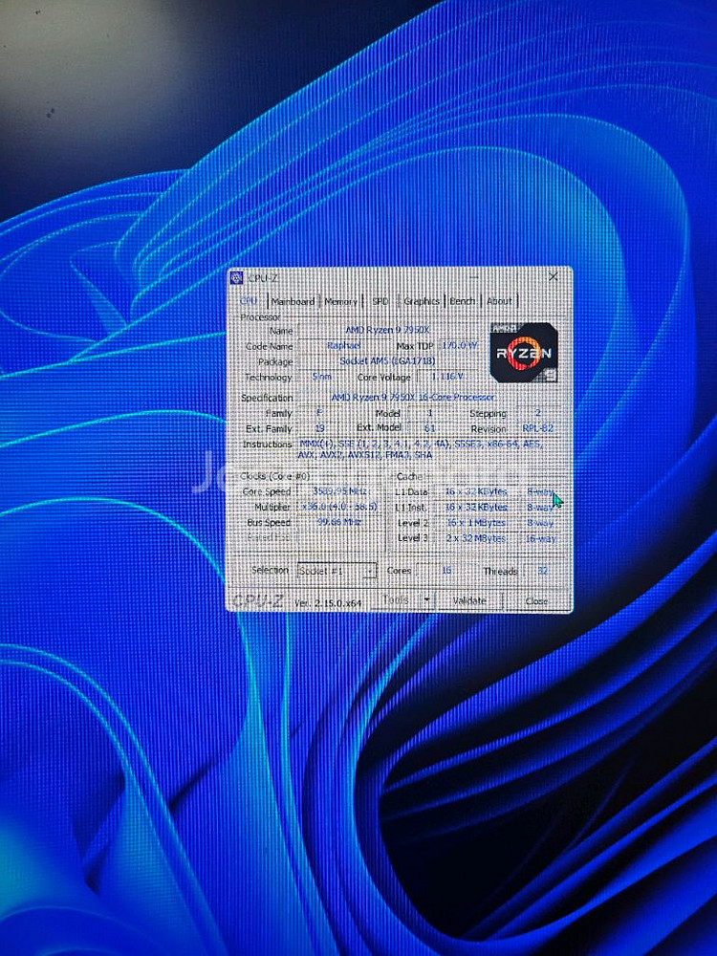The height and width of the screenshot is (956, 717).
Task: Click the Ver. 2.15.0.x64 version text
Action: click(328, 602)
